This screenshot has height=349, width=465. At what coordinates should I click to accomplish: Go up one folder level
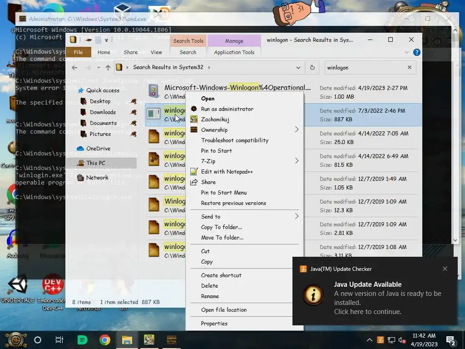coord(108,68)
